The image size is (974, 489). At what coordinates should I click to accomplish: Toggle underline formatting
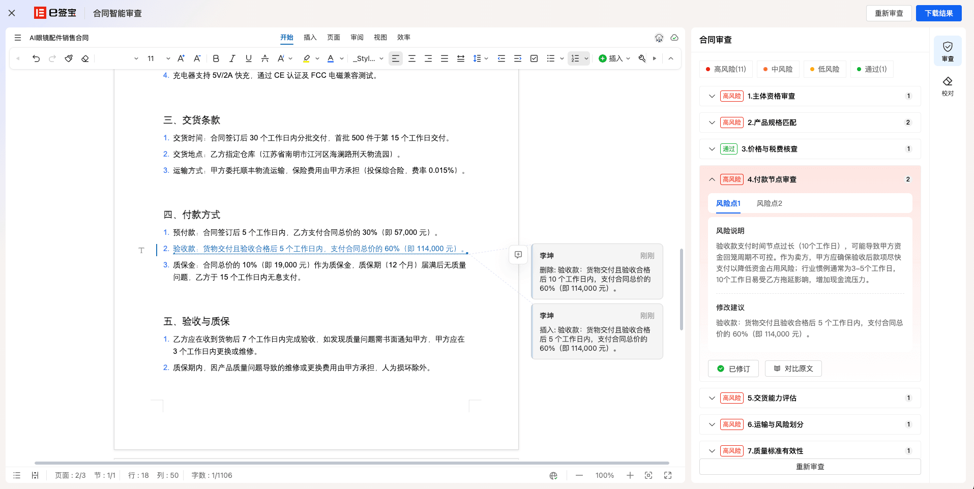[248, 58]
